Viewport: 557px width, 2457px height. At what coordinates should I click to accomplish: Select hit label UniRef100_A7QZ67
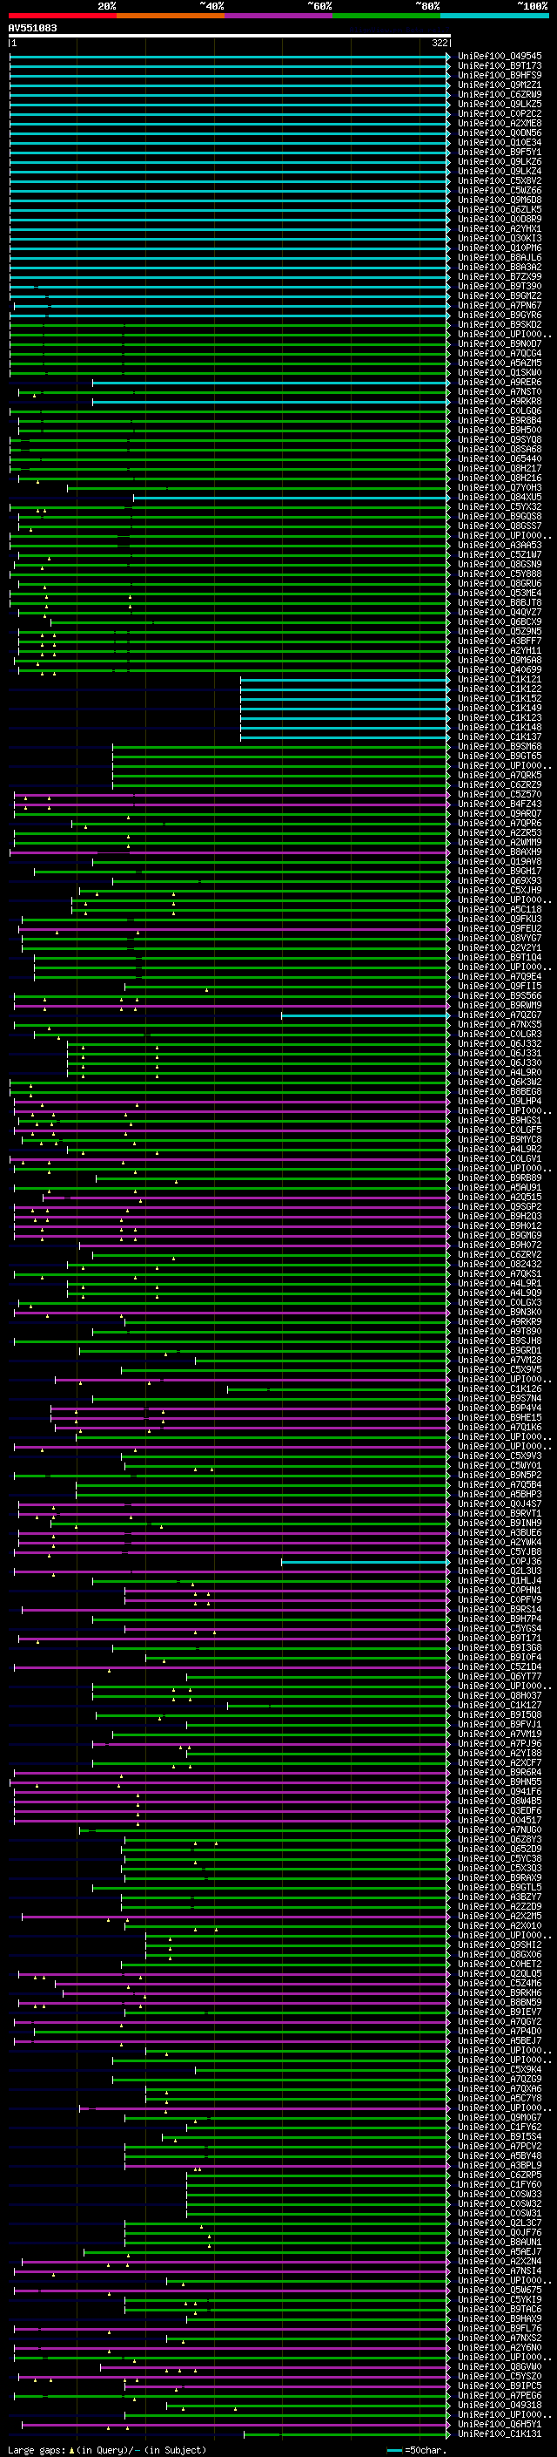[x=500, y=1015]
